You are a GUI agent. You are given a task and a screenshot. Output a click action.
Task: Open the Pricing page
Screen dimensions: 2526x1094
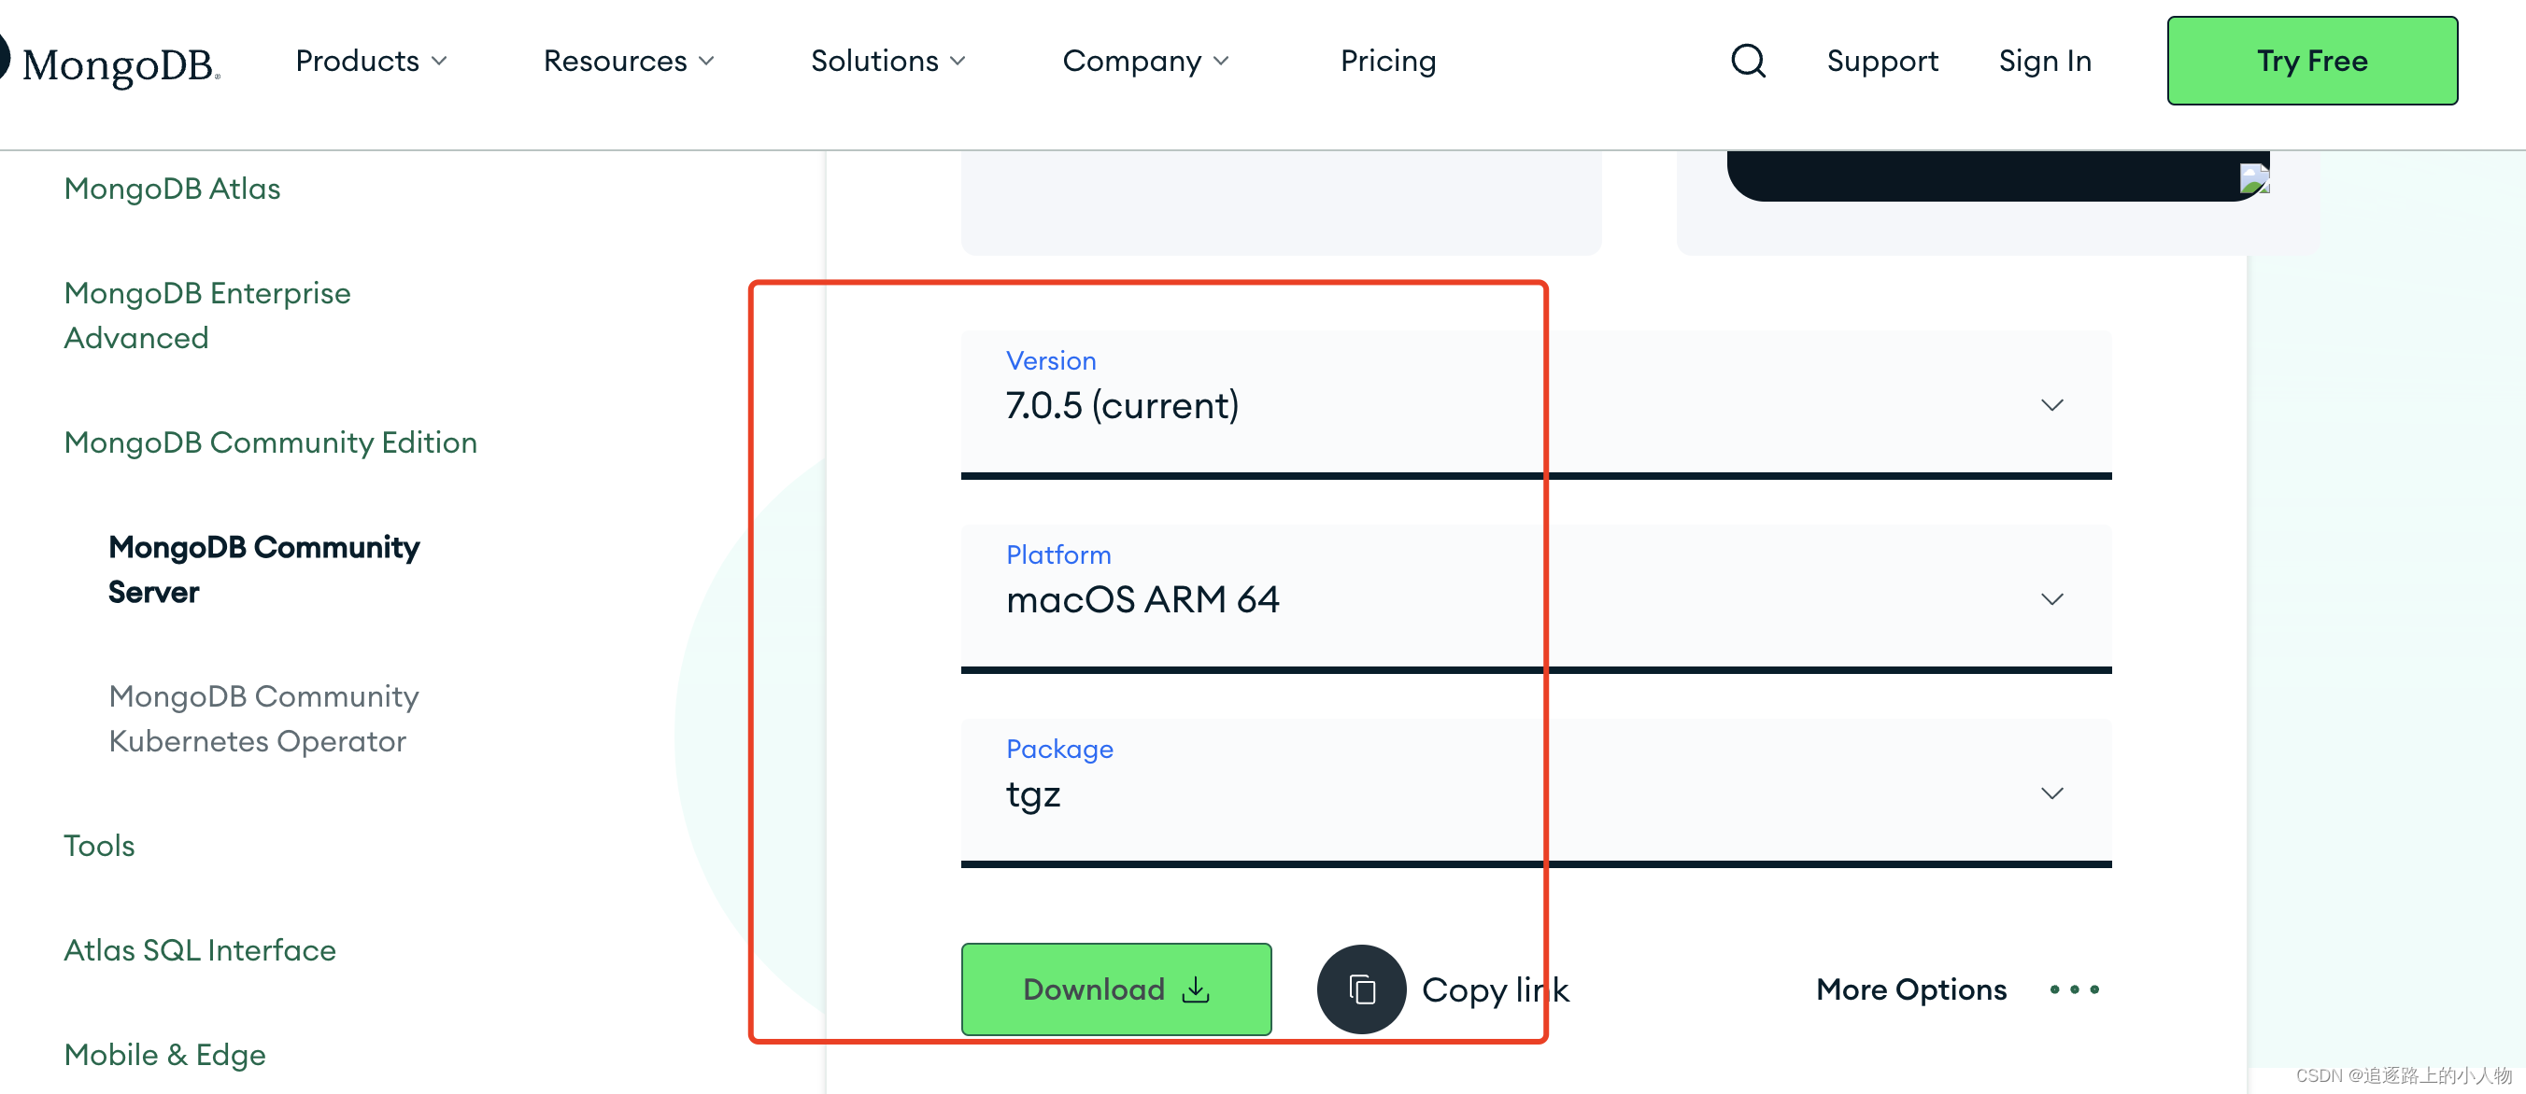pos(1387,61)
